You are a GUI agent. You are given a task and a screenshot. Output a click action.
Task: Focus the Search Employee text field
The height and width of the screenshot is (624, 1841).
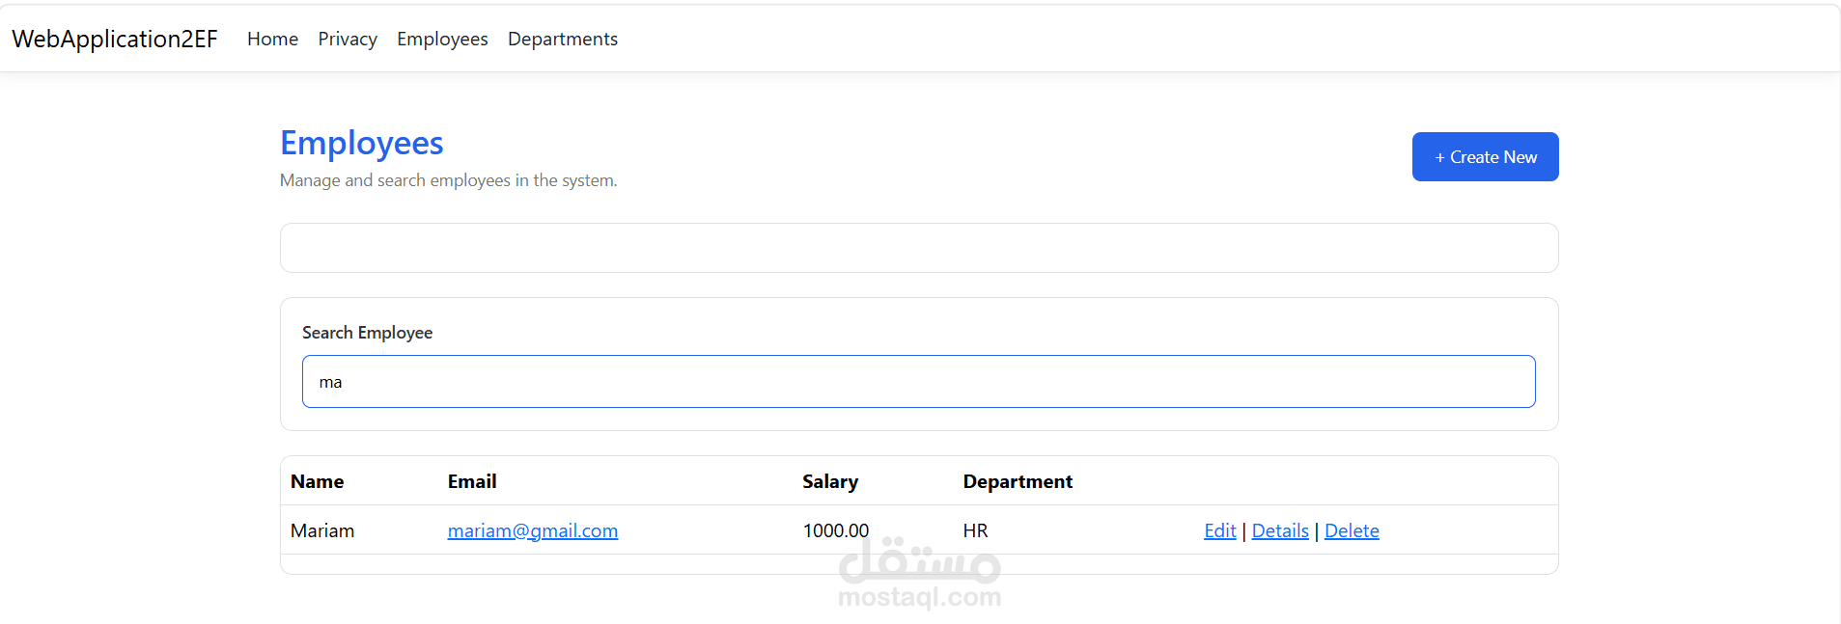918,381
